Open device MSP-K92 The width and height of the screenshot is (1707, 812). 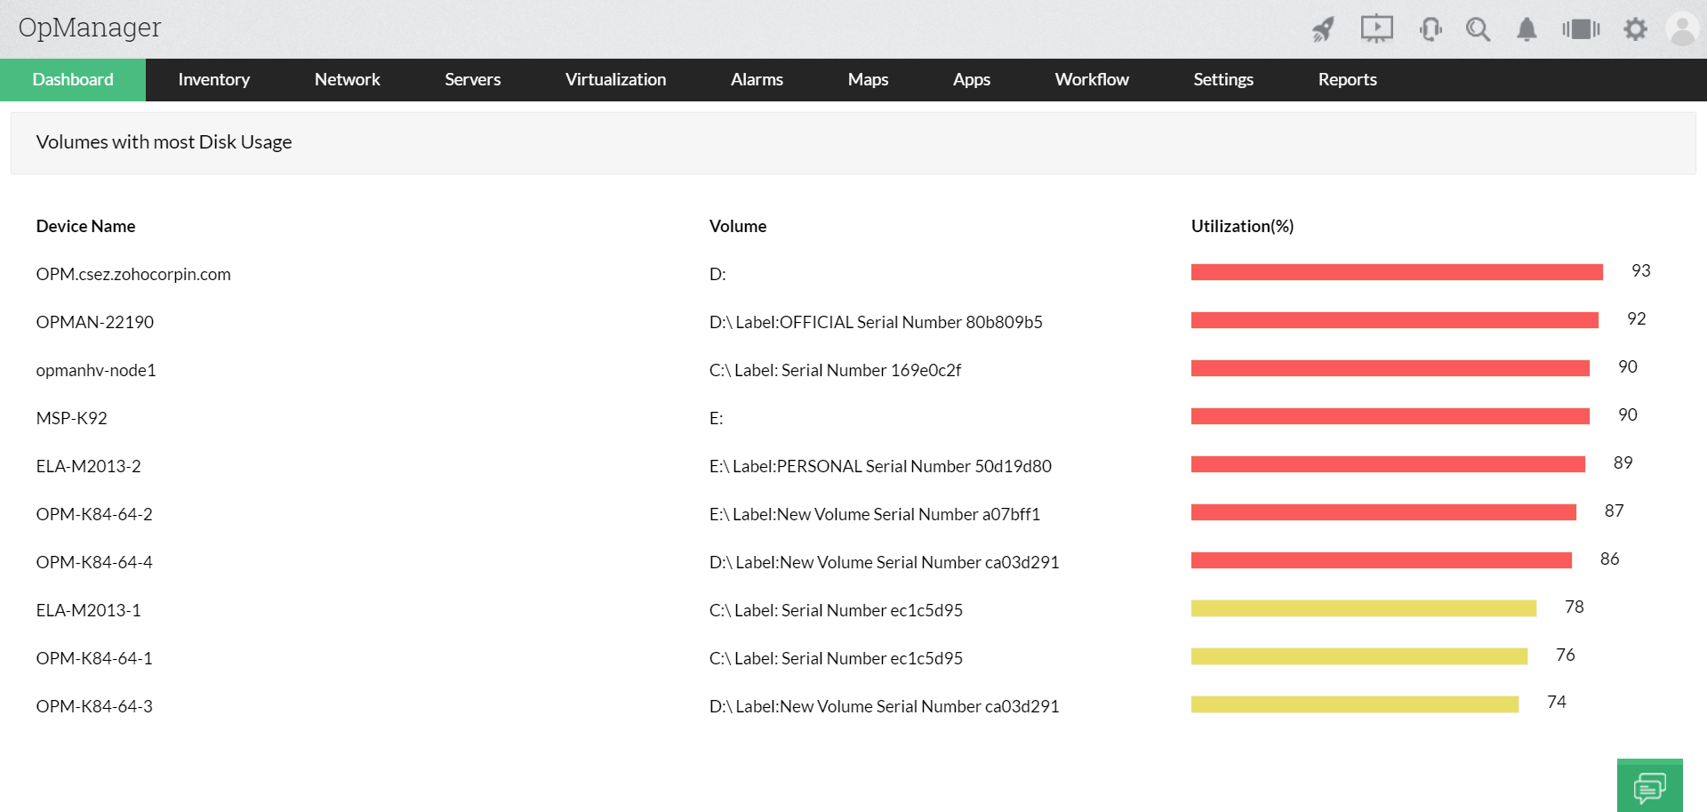[71, 419]
